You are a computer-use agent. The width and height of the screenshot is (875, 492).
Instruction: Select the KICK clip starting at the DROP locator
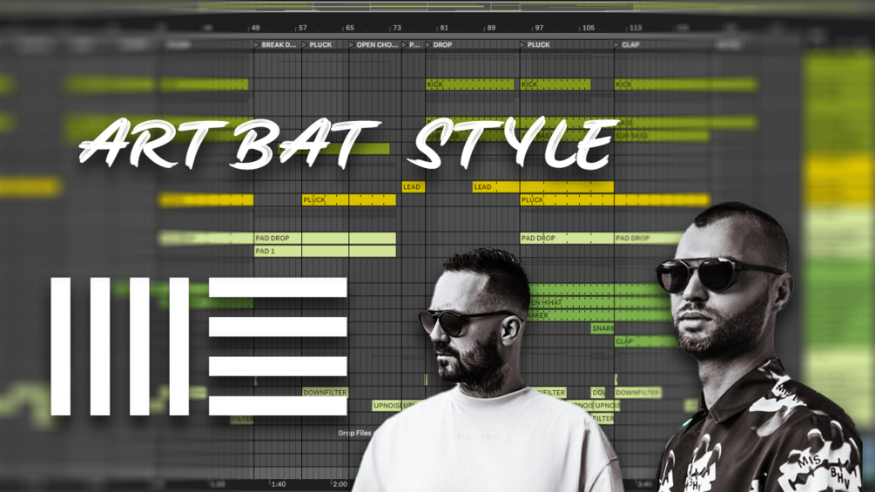pos(470,84)
